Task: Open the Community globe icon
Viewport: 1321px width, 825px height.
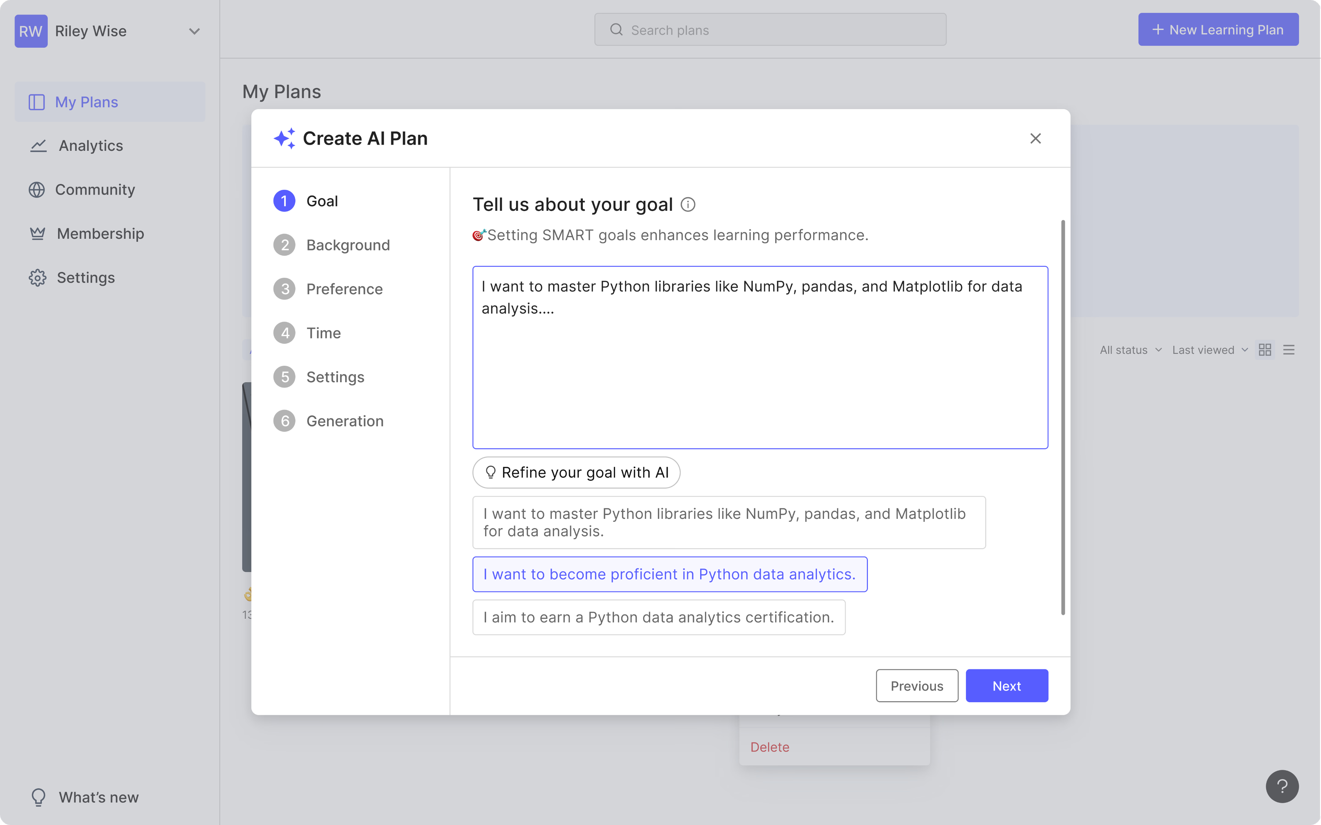Action: 36,189
